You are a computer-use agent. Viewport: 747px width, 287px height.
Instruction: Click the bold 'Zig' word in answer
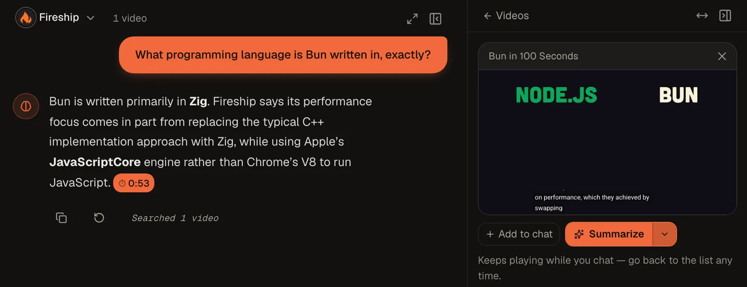[198, 101]
